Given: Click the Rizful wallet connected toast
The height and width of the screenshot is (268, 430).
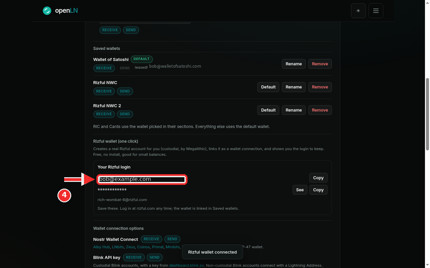Looking at the screenshot, I should (212, 252).
